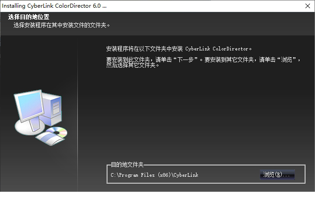Click the line mentioning CyberLink ColorDirector
This screenshot has height=199, width=315.
coord(179,49)
